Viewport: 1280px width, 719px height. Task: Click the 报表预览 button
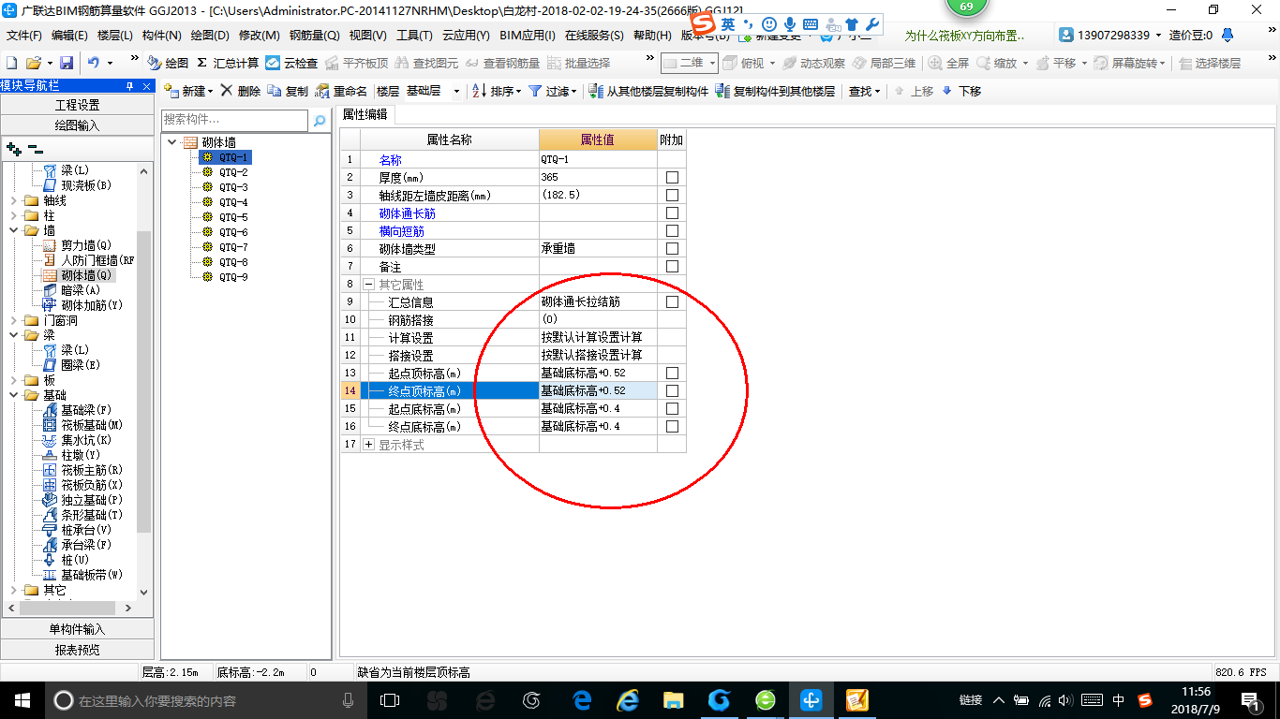click(77, 650)
